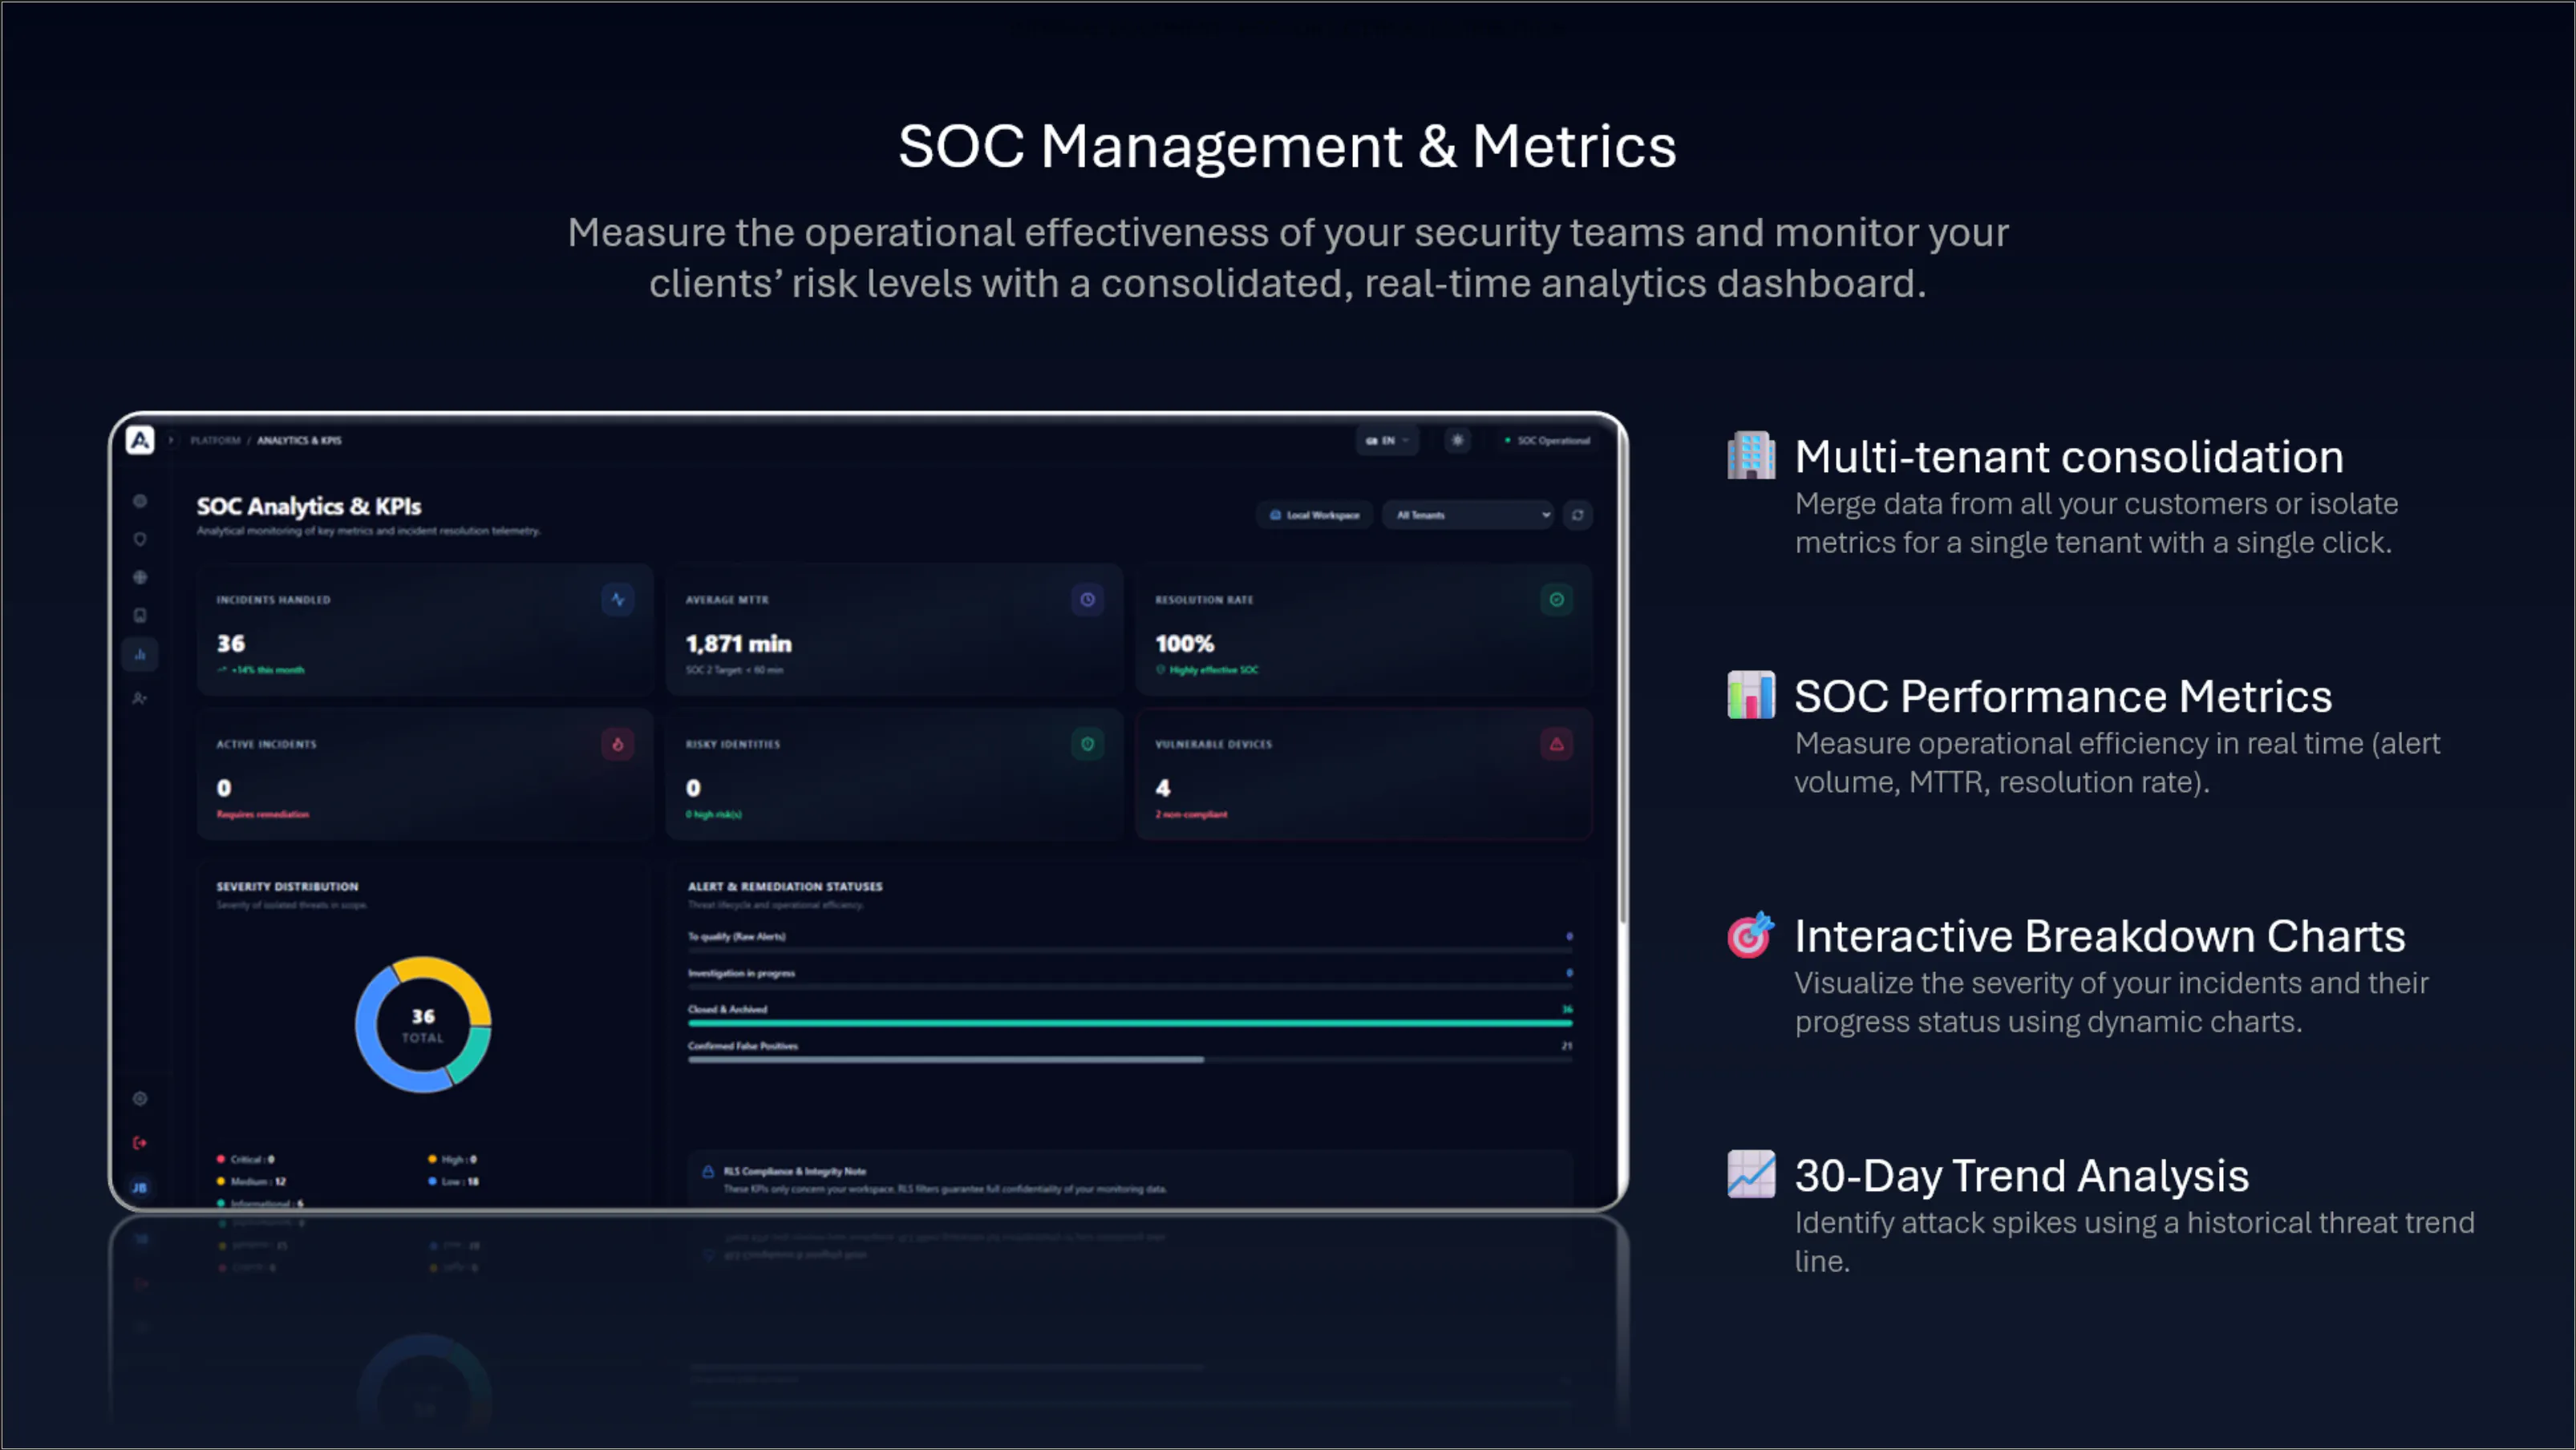Screen dimensions: 2576x1450
Task: Click the app logo in the dashboard corner
Action: 140,440
